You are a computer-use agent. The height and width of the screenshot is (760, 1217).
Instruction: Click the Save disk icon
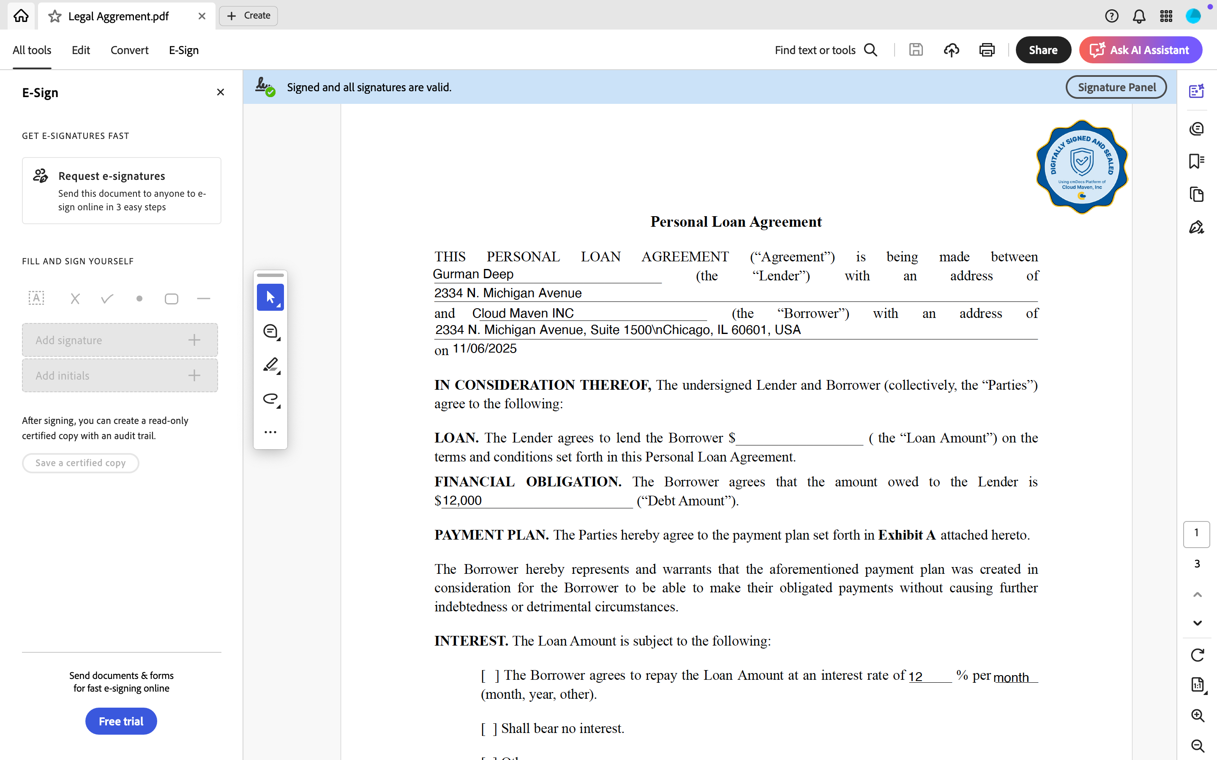[916, 50]
